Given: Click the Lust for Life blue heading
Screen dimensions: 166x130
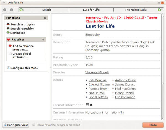Looking at the screenshot, I should [100, 26].
